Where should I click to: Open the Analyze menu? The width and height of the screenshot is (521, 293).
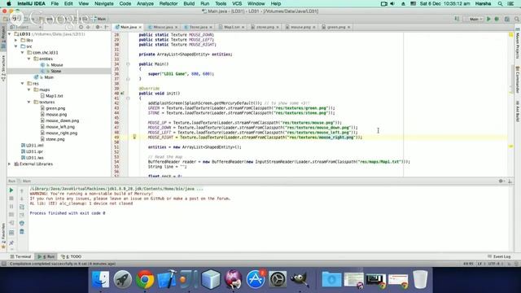(145, 3)
